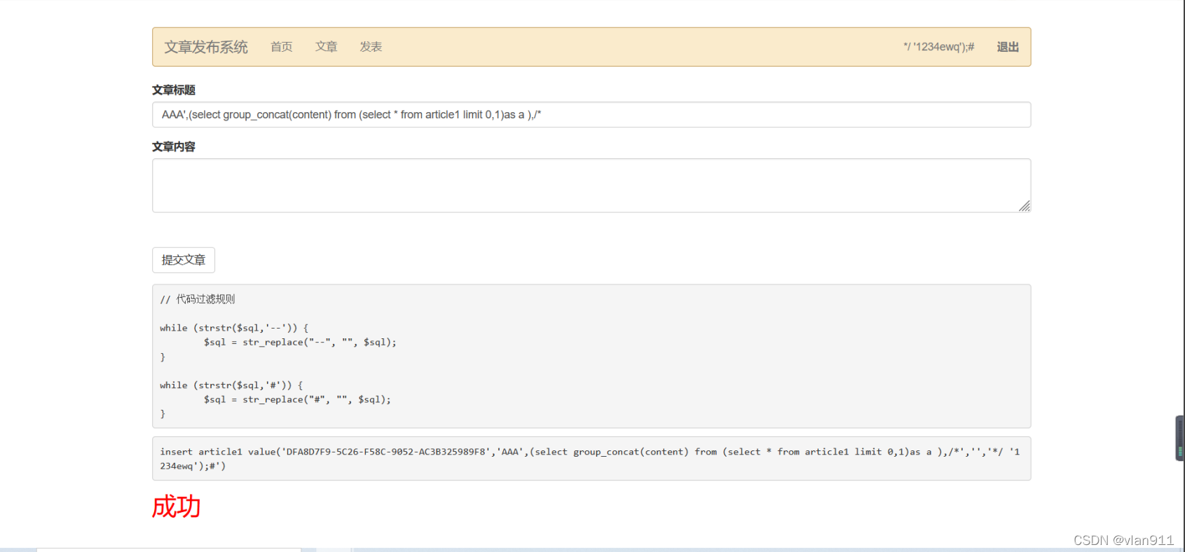This screenshot has width=1185, height=552.
Task: Open the 文章 nav item
Action: (x=327, y=47)
